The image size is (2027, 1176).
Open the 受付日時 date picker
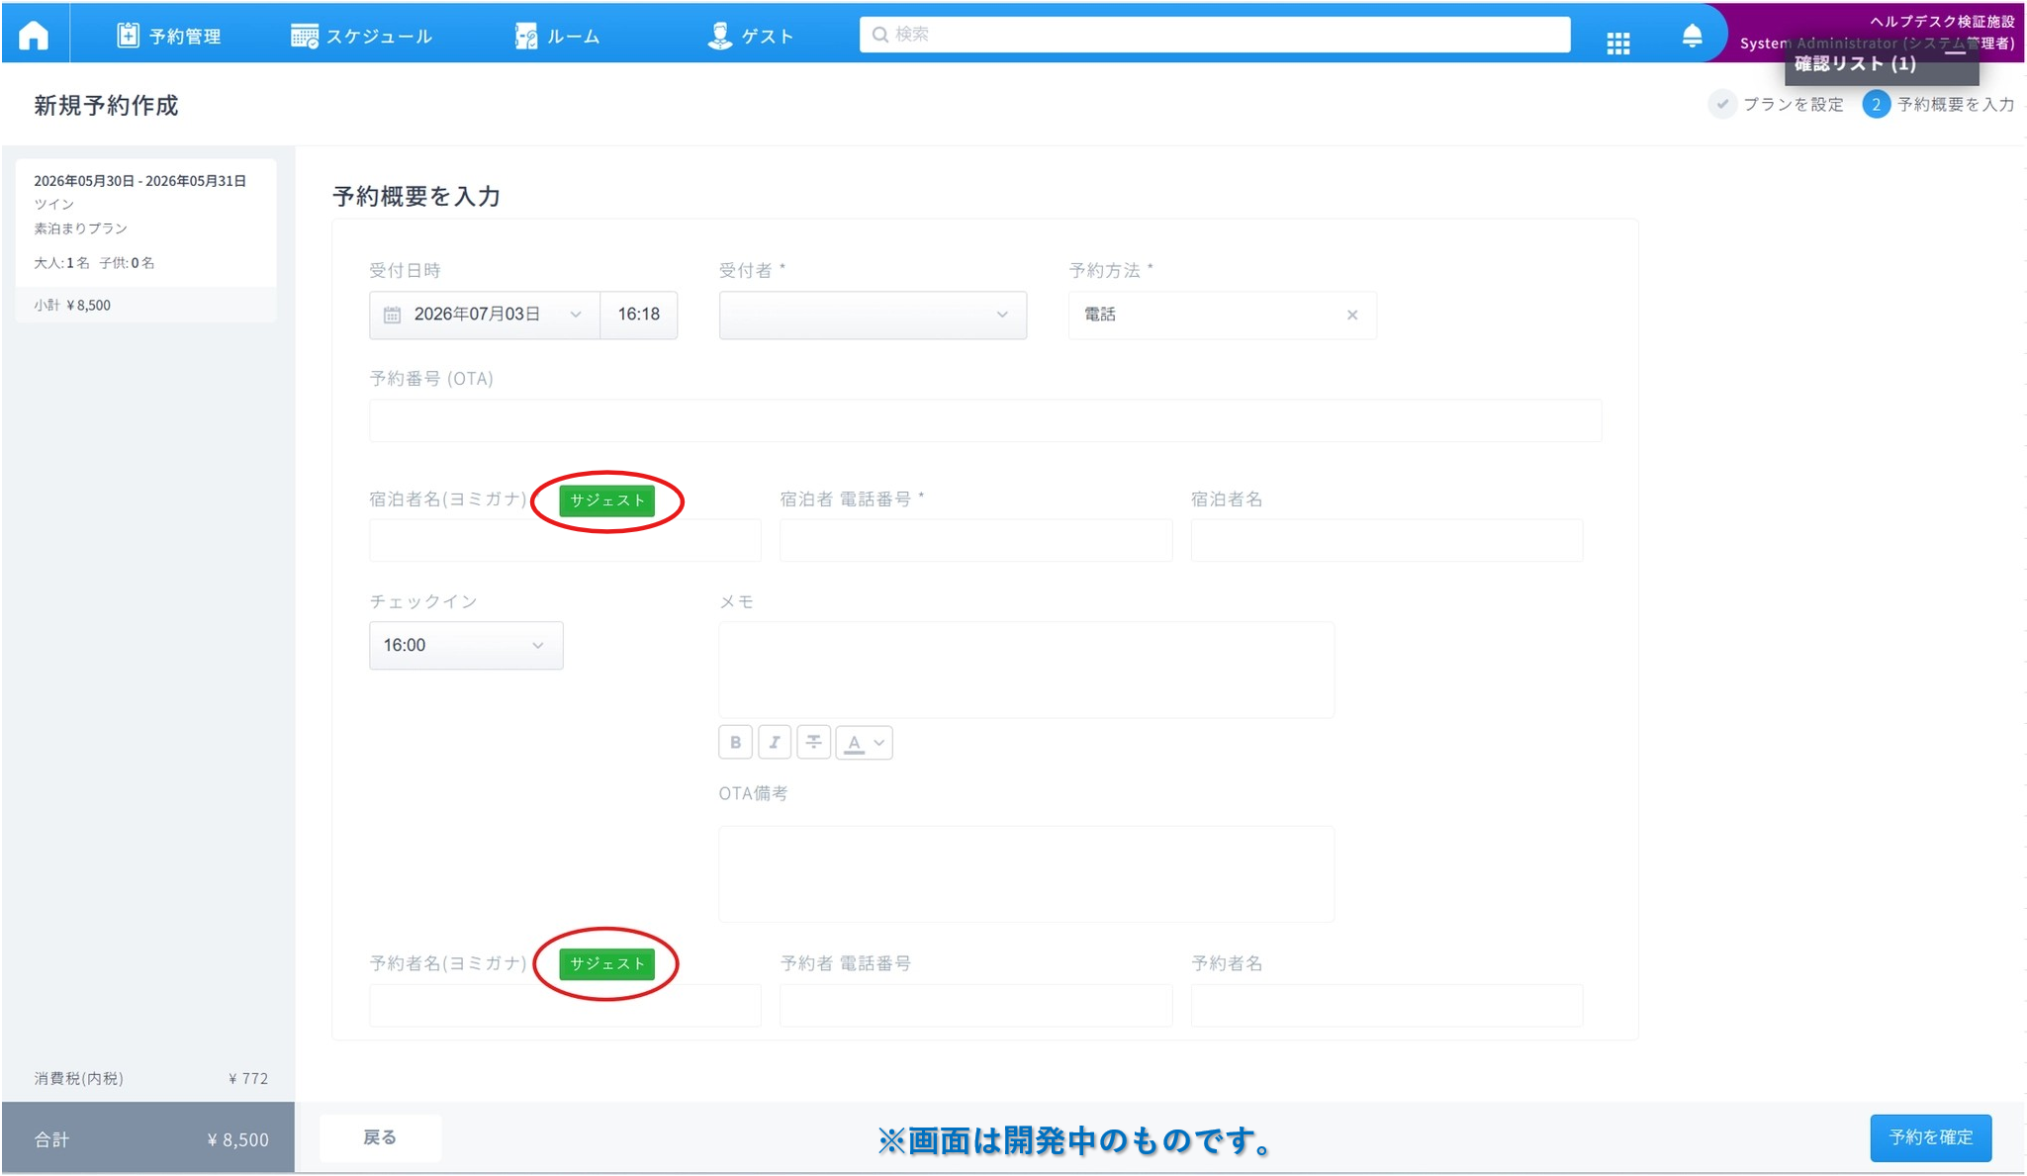(x=485, y=315)
